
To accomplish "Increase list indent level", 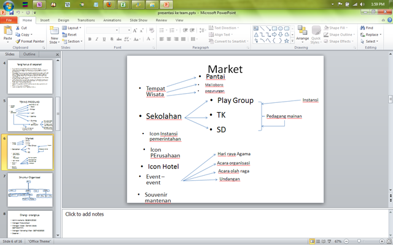I will [x=192, y=30].
